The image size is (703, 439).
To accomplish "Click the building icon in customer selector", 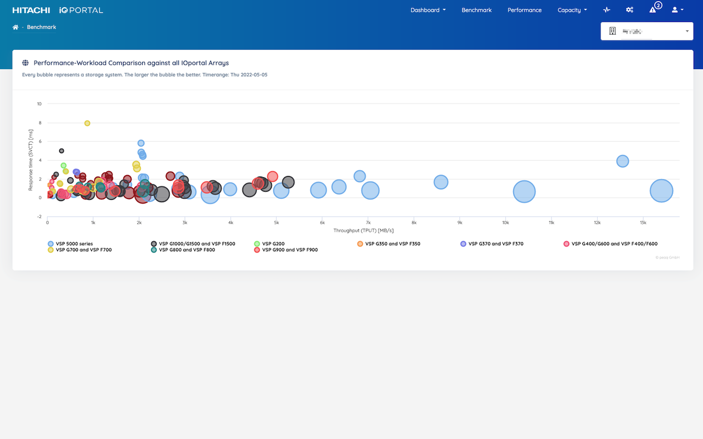I will [612, 31].
